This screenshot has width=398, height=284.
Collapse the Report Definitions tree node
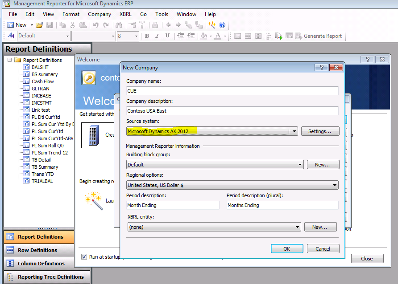9,60
